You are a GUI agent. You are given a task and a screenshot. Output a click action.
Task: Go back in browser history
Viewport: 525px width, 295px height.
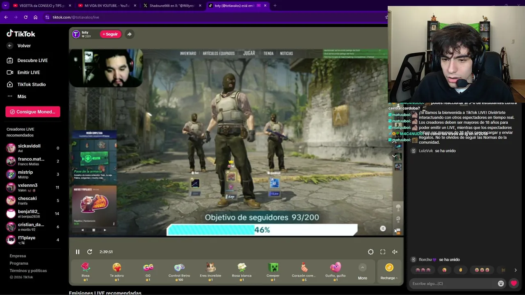click(x=6, y=17)
